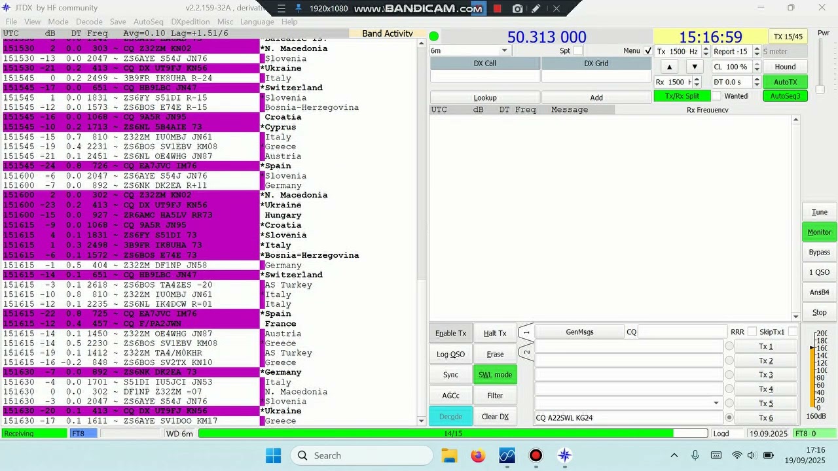Open the Windows Start menu
Image resolution: width=838 pixels, height=471 pixels.
(273, 455)
